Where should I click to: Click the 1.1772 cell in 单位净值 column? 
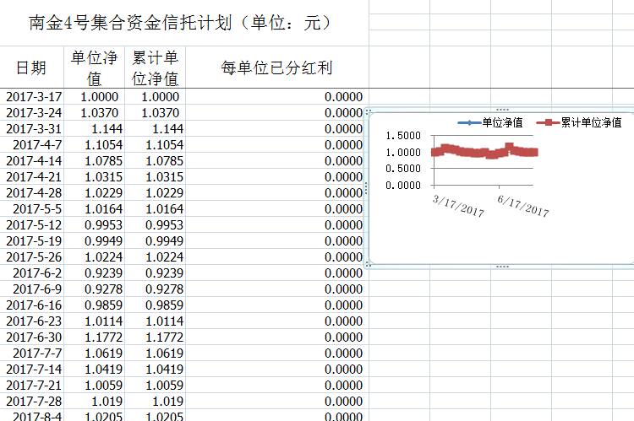[101, 337]
